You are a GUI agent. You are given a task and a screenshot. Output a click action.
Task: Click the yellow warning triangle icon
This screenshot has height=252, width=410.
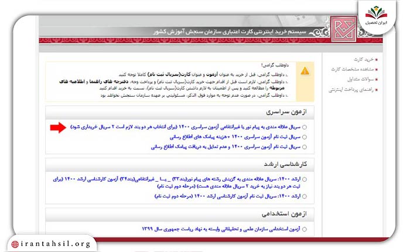pyautogui.click(x=305, y=71)
